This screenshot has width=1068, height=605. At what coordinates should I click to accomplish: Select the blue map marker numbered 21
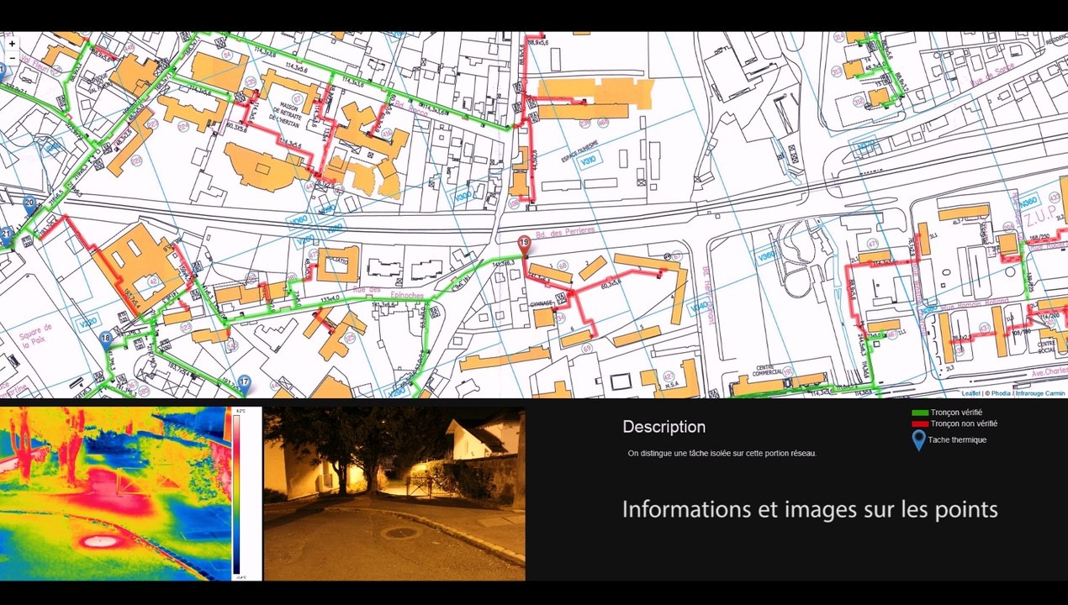point(7,236)
